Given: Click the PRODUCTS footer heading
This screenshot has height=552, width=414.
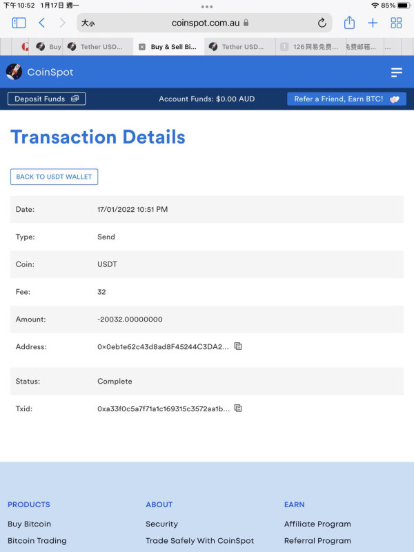Looking at the screenshot, I should coord(29,504).
